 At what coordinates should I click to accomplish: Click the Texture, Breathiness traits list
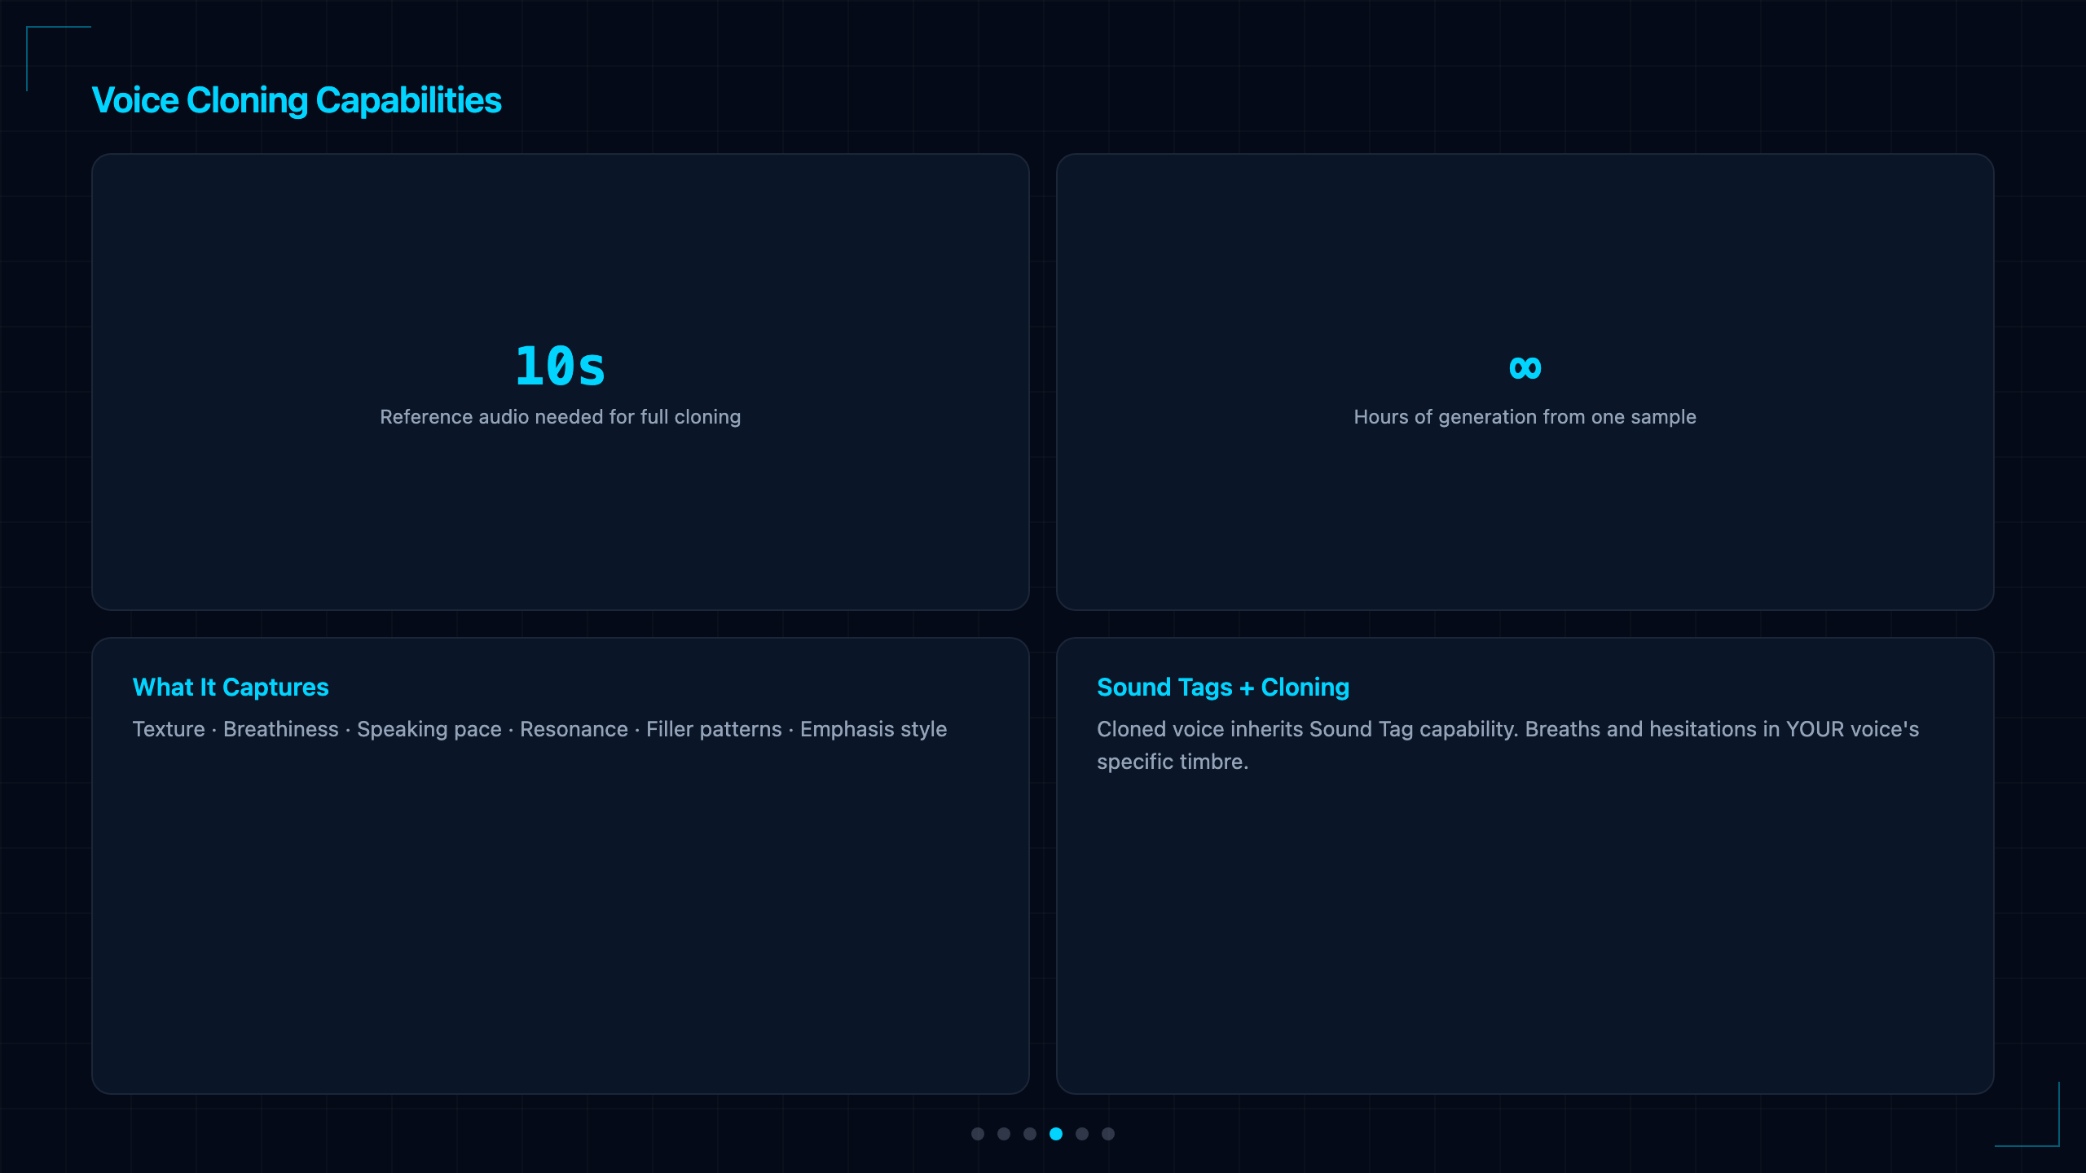coord(539,729)
